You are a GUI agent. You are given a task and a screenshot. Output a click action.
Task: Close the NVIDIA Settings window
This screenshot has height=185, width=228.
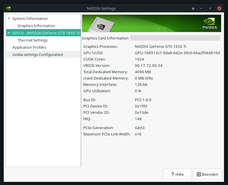(x=220, y=8)
